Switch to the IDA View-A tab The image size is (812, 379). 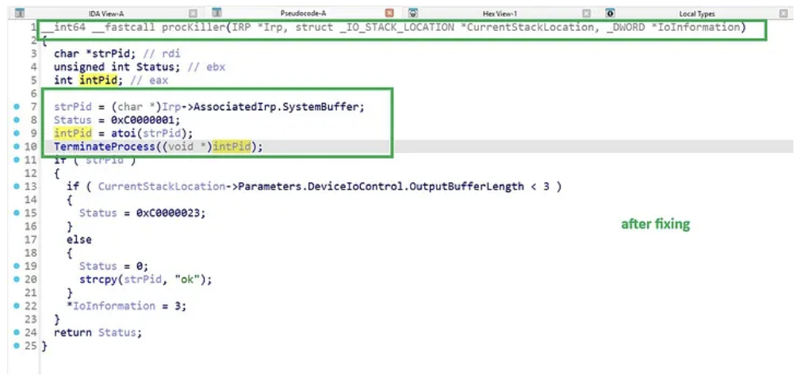(x=105, y=13)
